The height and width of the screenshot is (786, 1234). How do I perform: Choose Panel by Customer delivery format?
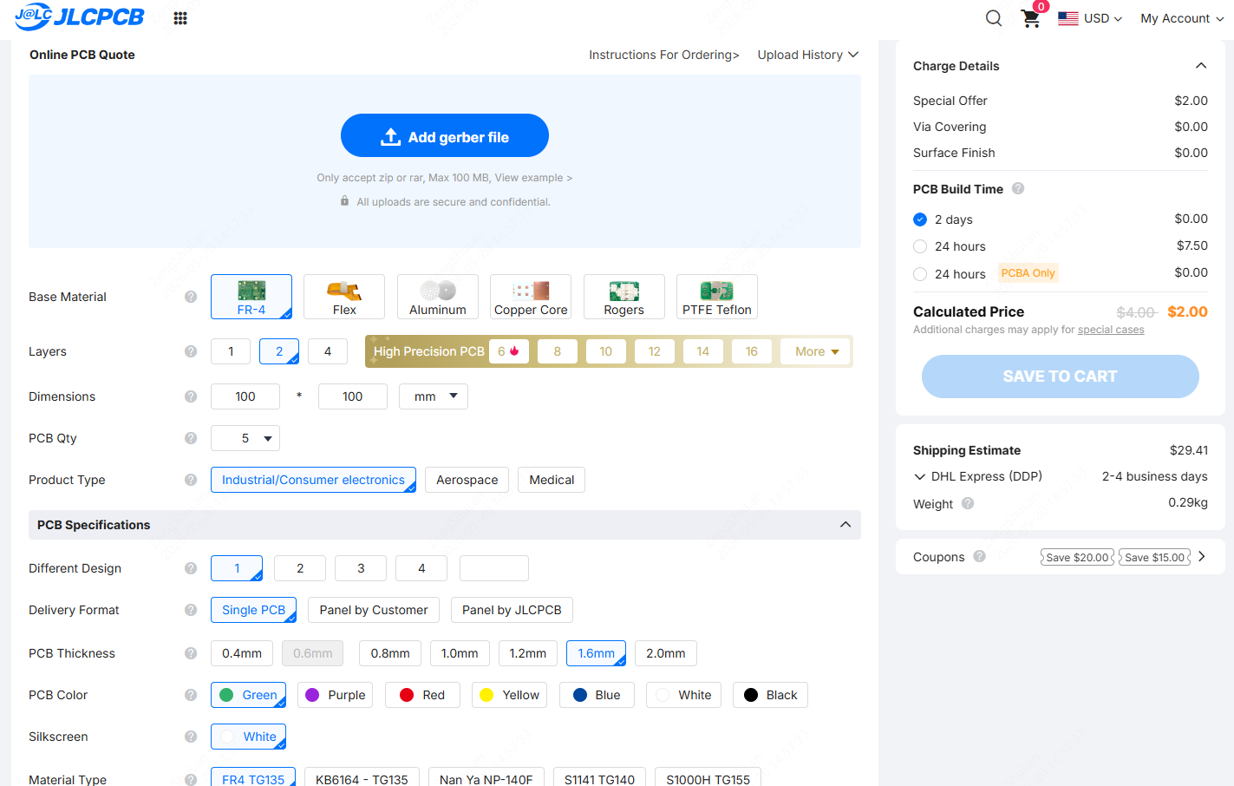tap(374, 610)
